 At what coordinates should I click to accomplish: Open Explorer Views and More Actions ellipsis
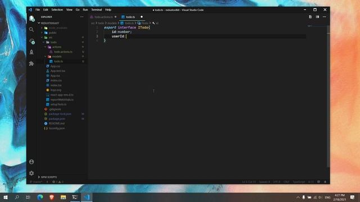click(x=82, y=17)
